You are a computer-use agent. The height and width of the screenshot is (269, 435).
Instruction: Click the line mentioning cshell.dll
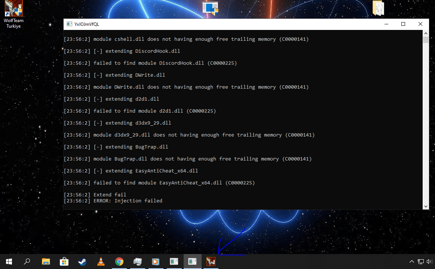point(186,39)
